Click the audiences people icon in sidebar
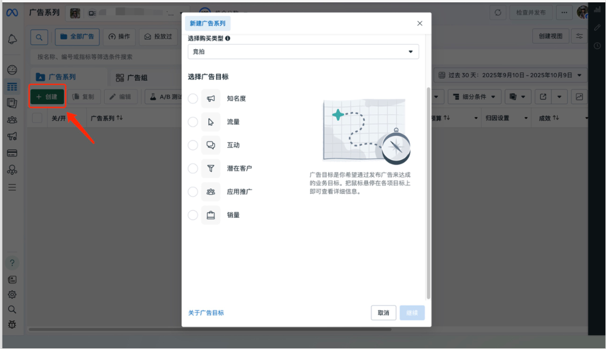The height and width of the screenshot is (349, 606). (12, 119)
